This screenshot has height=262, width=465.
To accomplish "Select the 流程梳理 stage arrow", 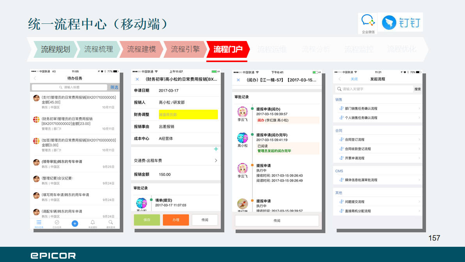I will (x=98, y=49).
